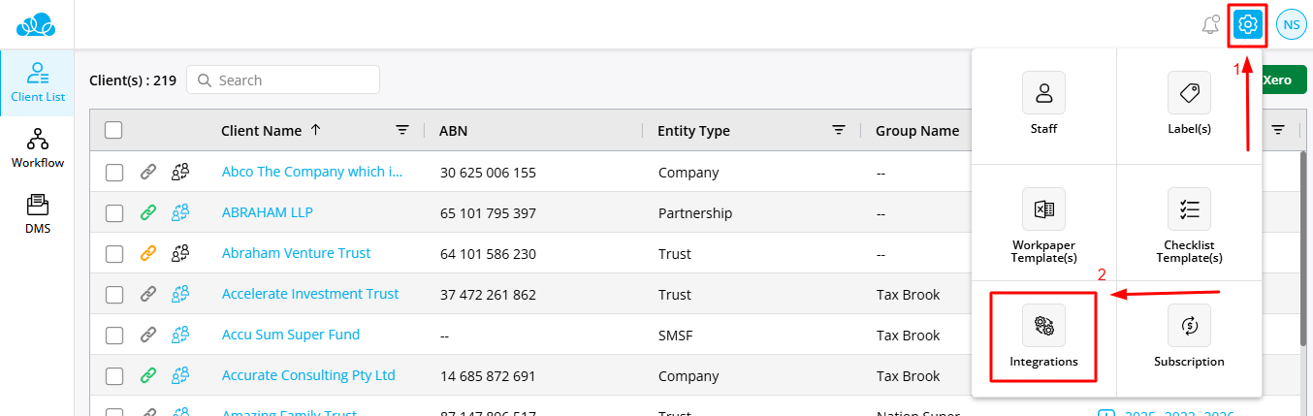Screen dimensions: 1313x416
Task: Tick checkbox for ABRAHAM LLP row
Action: click(x=114, y=213)
